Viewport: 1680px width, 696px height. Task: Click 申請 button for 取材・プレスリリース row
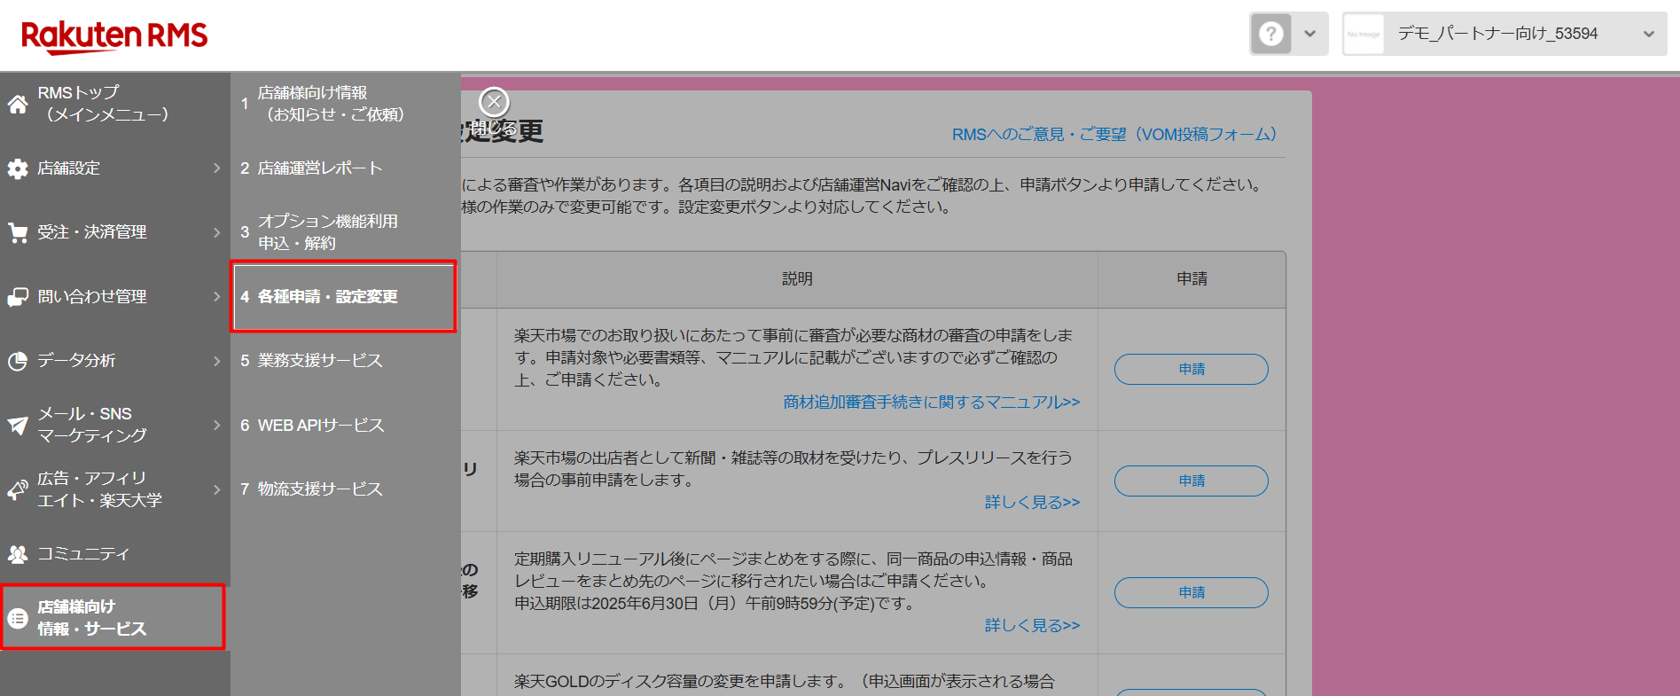tap(1192, 481)
